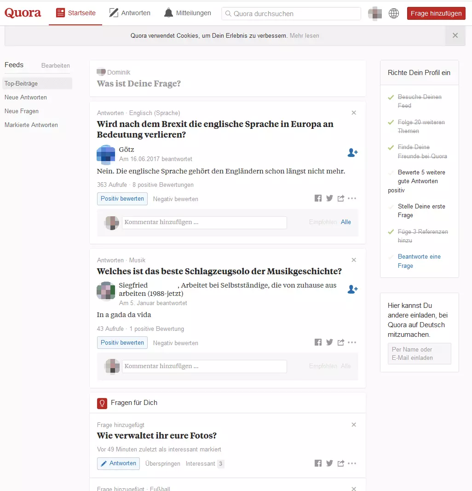Open more options on Schlagzeugsolo answer
472x491 pixels.
[x=352, y=342]
